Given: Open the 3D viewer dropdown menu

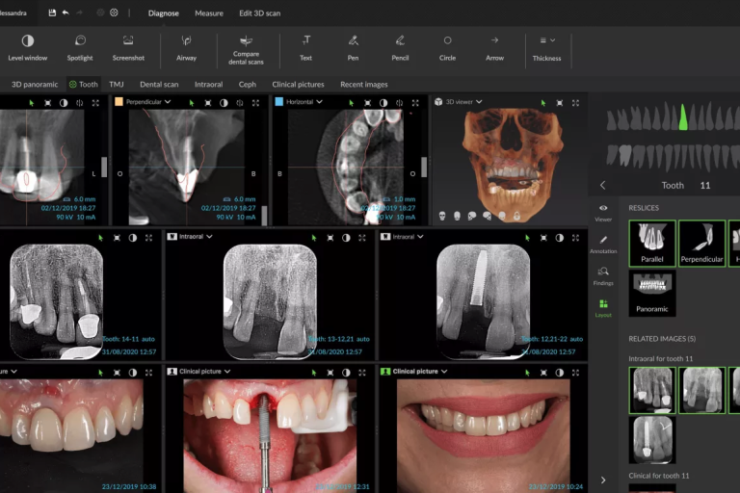Looking at the screenshot, I should (x=479, y=101).
